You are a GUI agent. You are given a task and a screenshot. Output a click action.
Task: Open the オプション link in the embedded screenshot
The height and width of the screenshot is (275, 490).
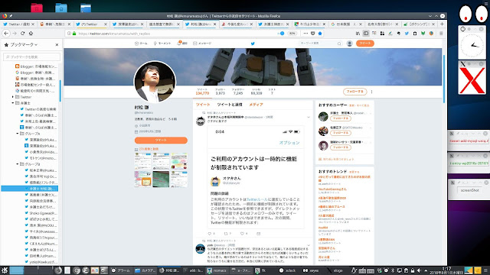click(x=289, y=143)
